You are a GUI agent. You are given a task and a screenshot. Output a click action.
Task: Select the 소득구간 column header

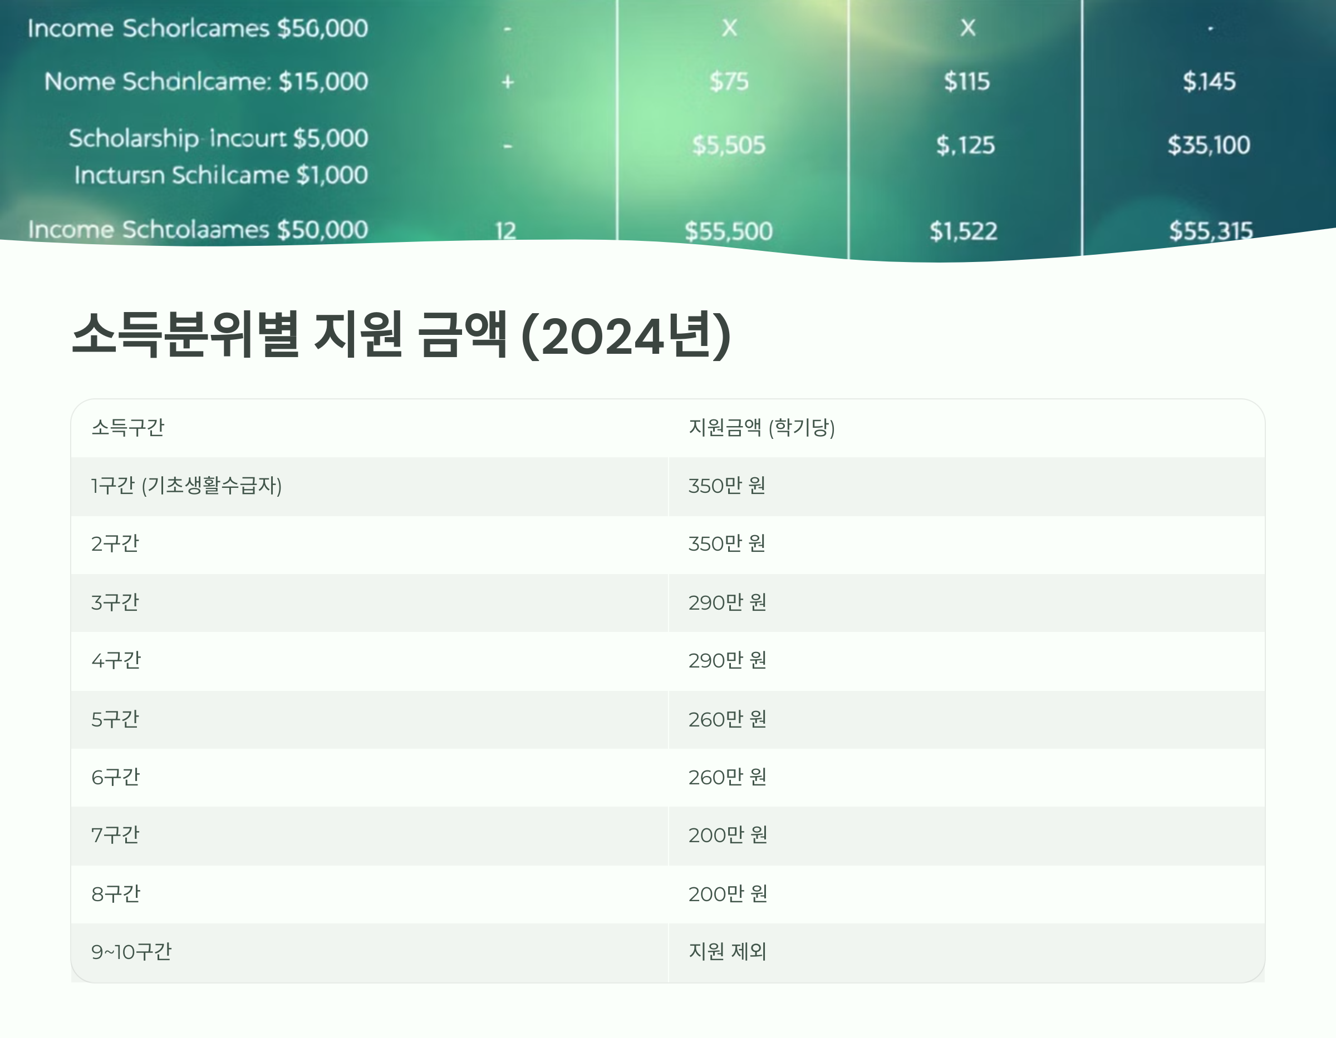(127, 427)
